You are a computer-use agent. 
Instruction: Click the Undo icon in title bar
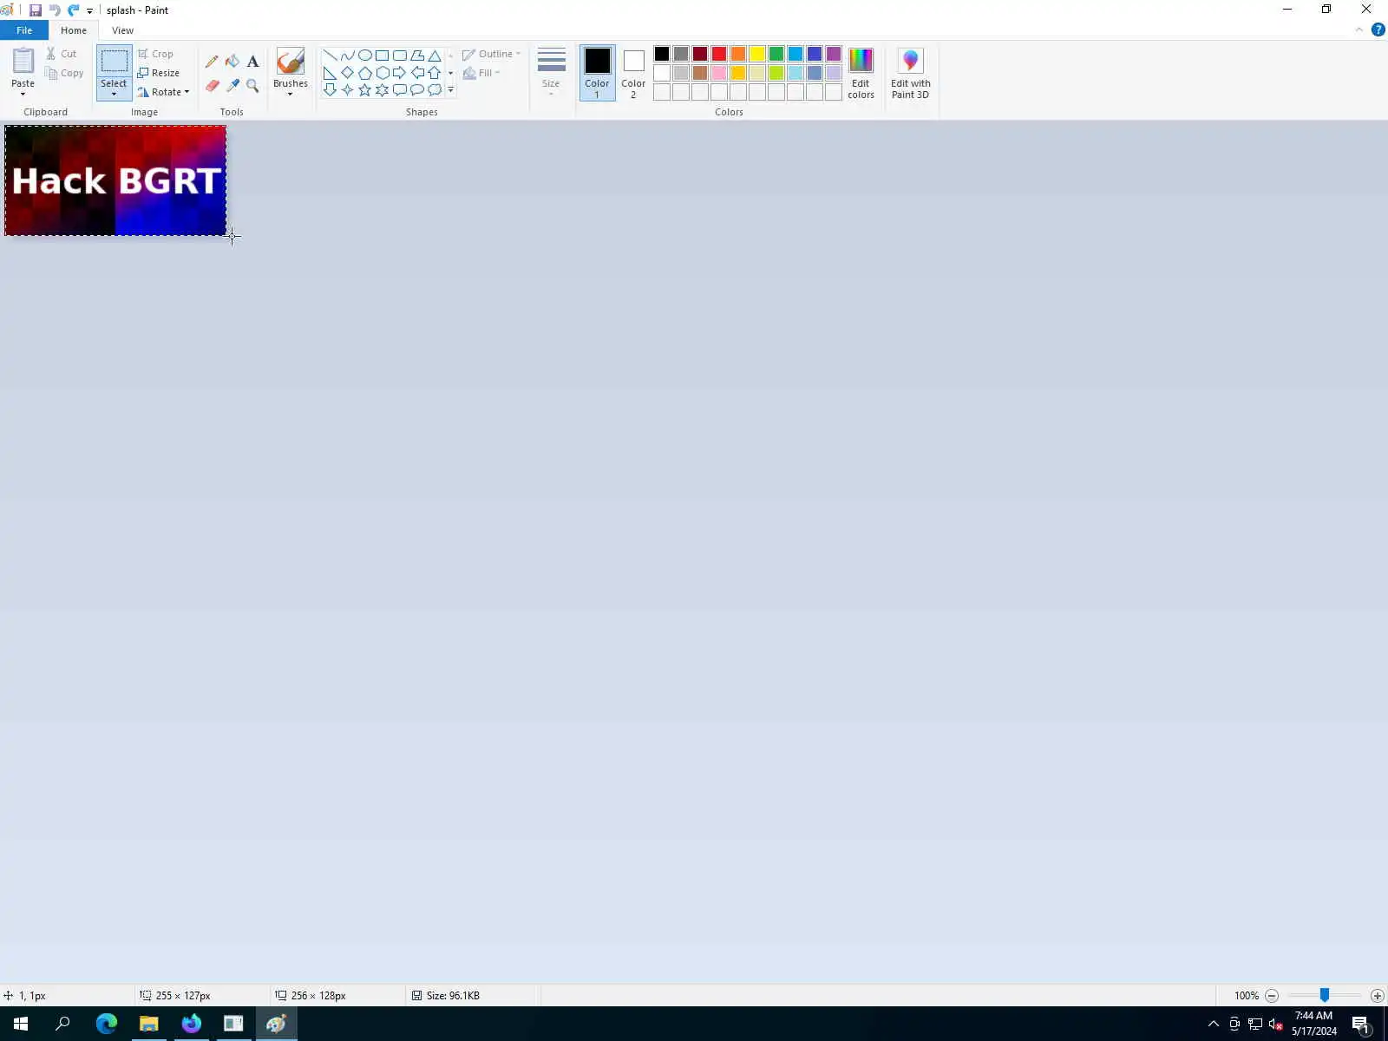(55, 10)
